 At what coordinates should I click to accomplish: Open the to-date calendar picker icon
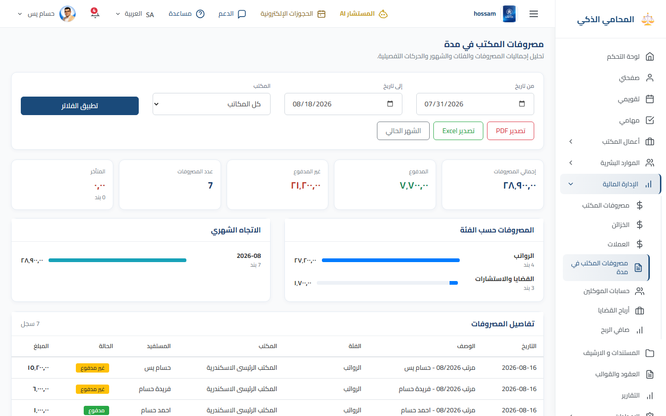(x=390, y=104)
